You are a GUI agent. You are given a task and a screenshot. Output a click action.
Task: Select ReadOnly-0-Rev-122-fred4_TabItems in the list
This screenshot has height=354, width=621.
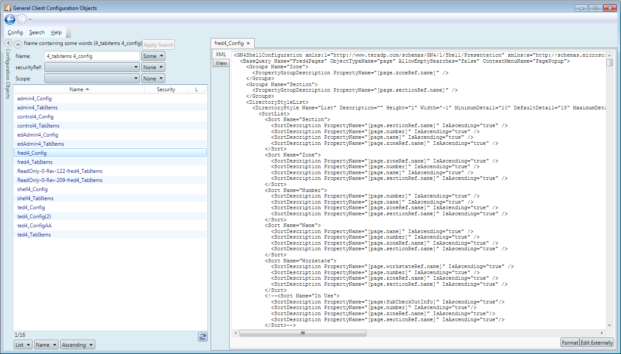pyautogui.click(x=110, y=171)
